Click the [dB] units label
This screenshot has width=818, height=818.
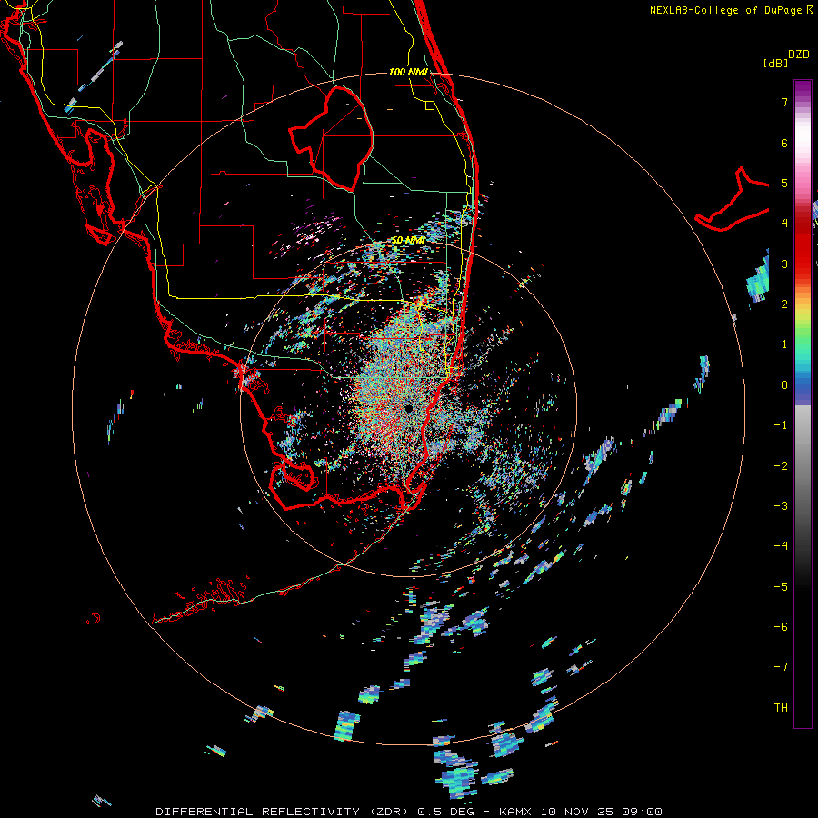tap(775, 63)
